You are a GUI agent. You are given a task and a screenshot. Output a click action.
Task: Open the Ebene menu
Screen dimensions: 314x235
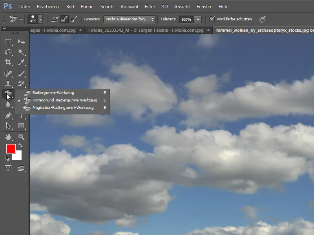(x=87, y=7)
